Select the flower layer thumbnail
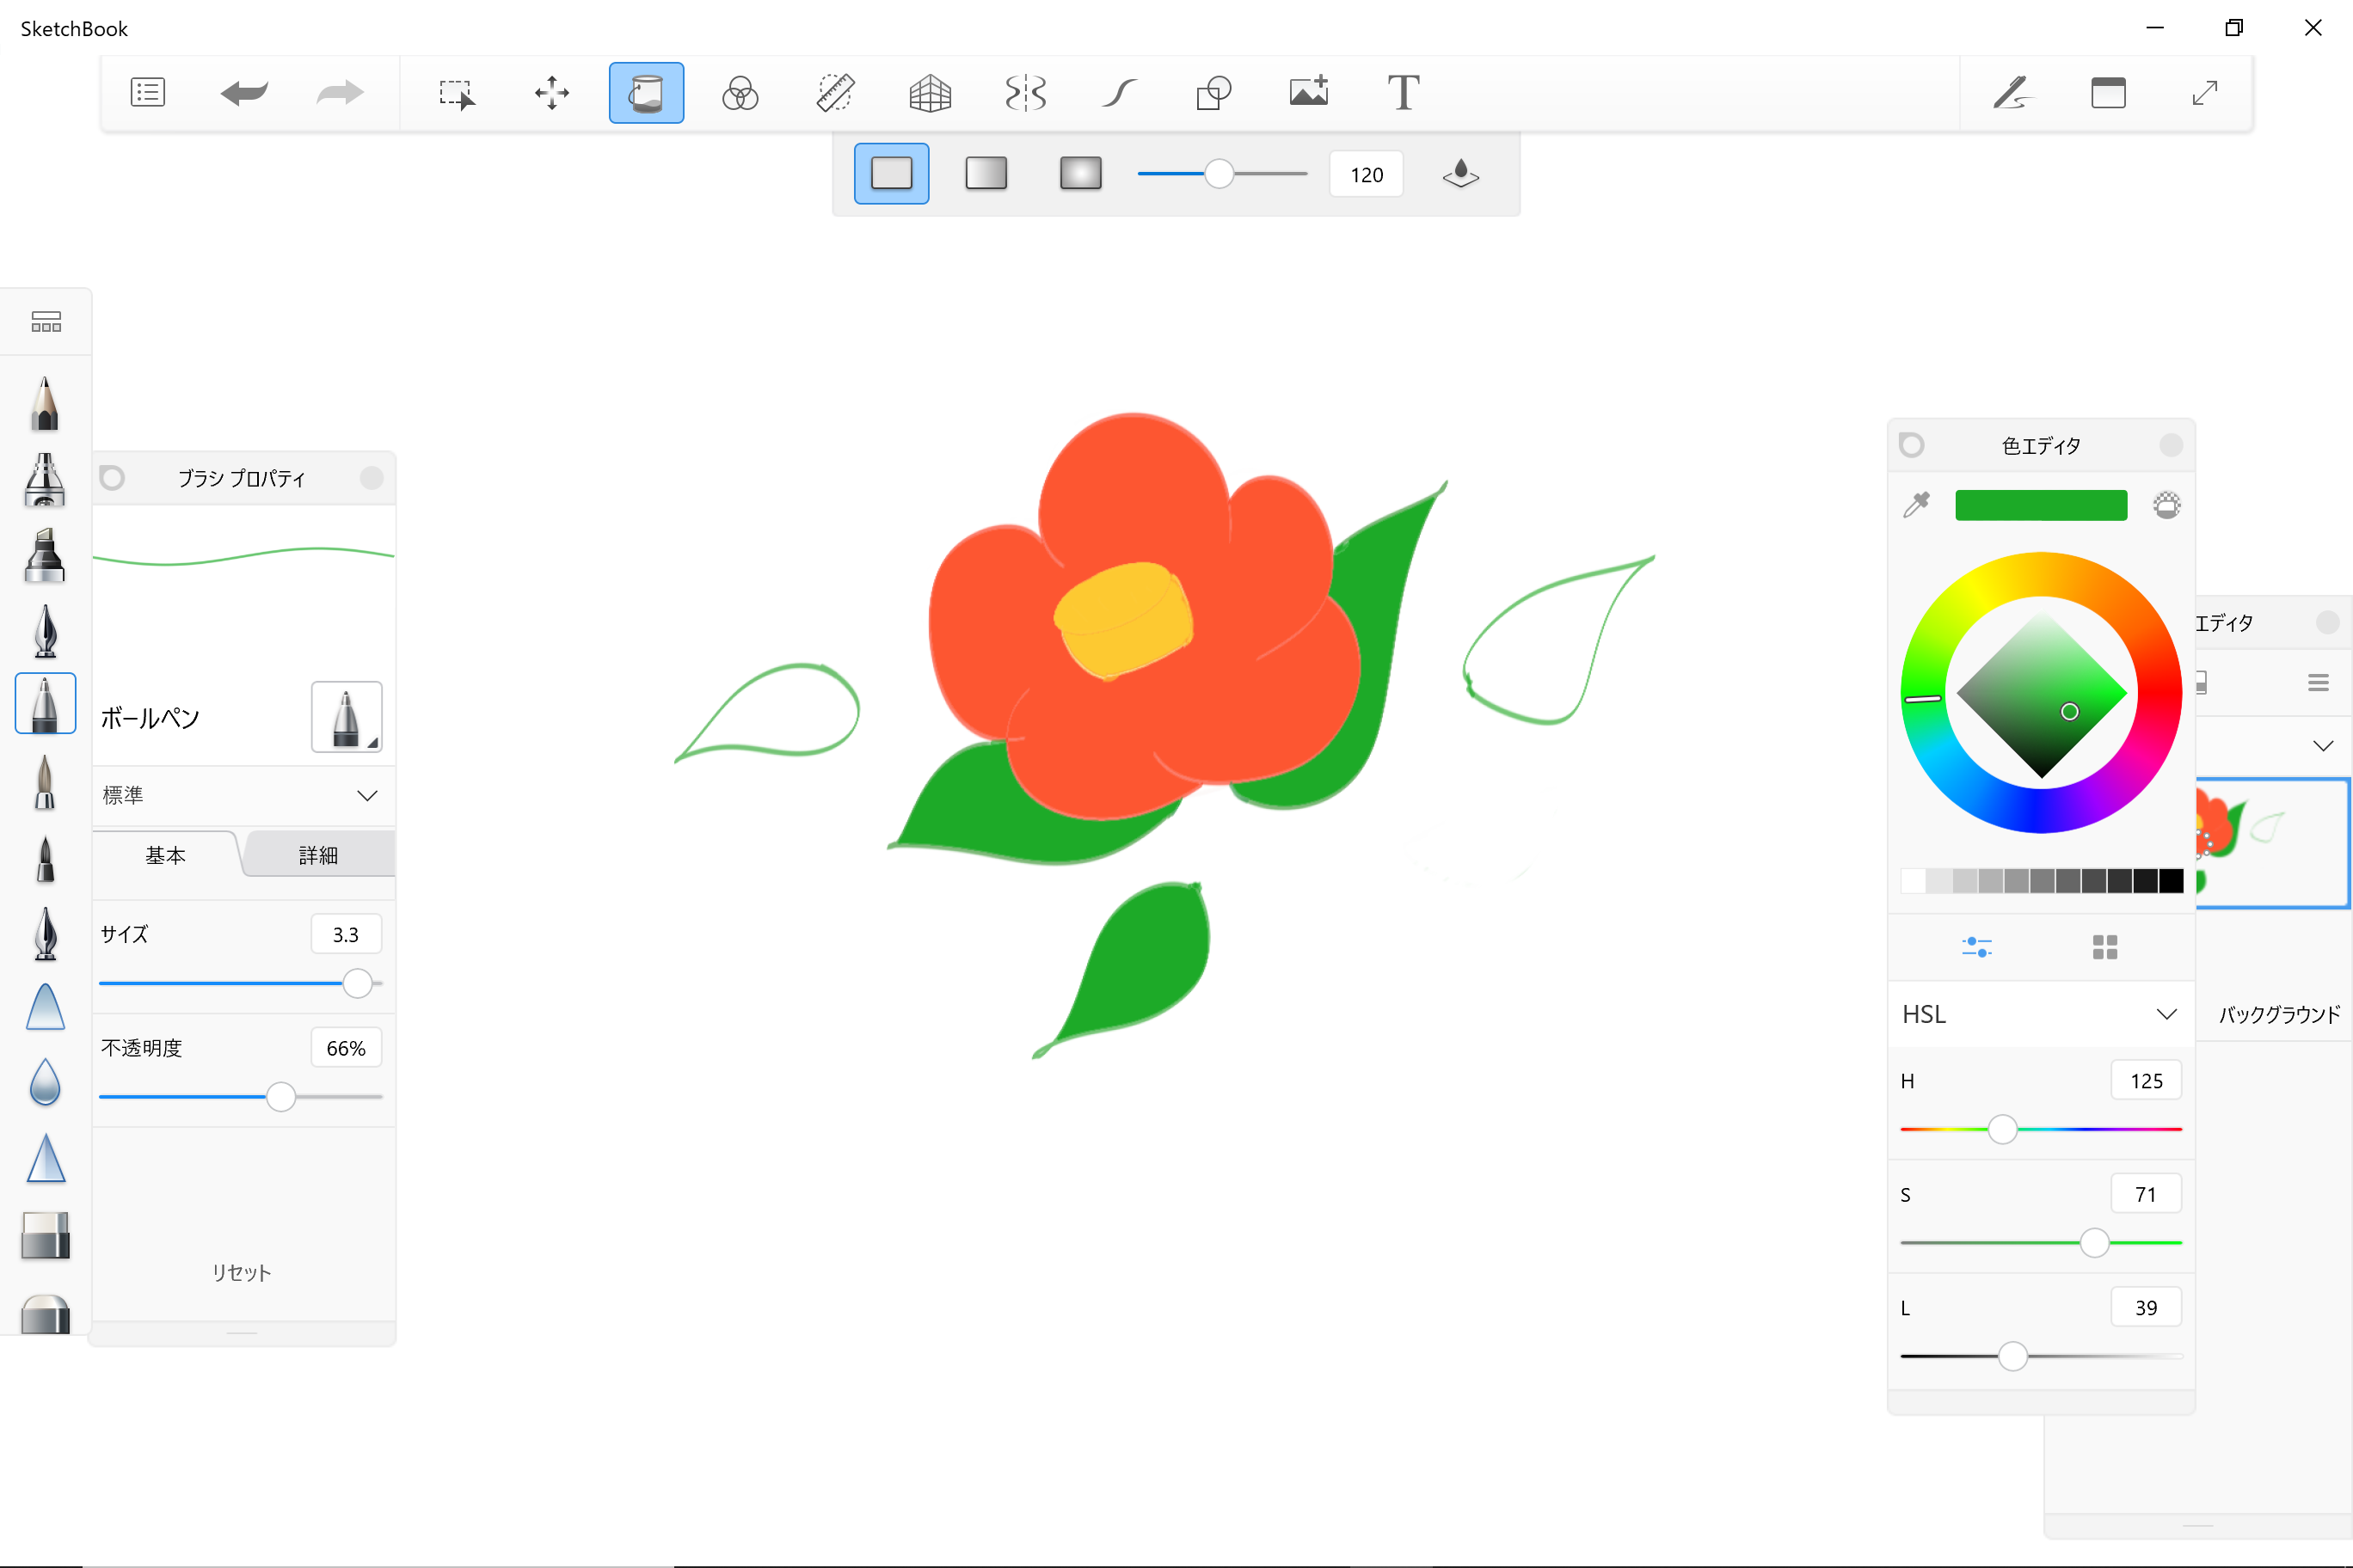The width and height of the screenshot is (2353, 1568). 2272,843
